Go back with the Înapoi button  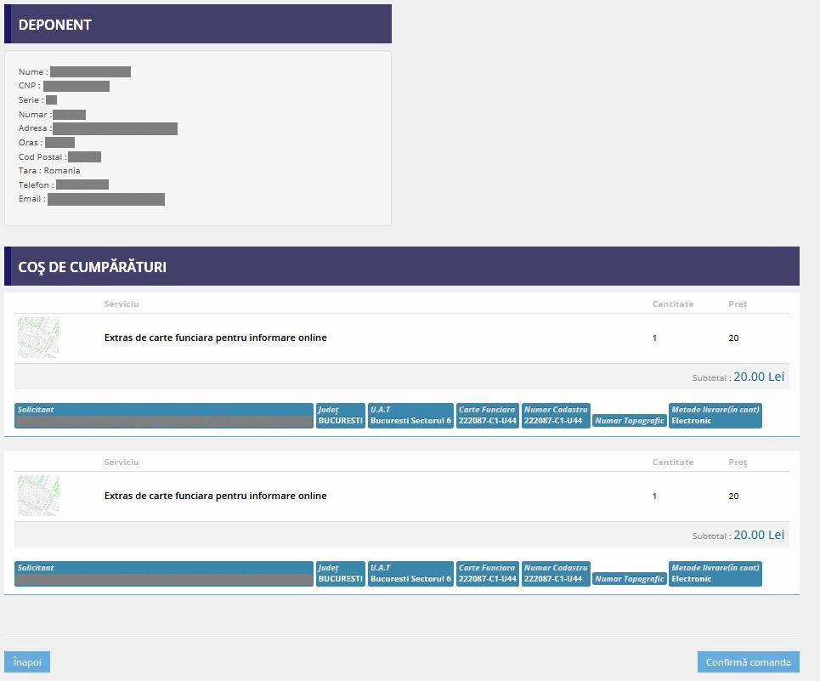point(27,662)
